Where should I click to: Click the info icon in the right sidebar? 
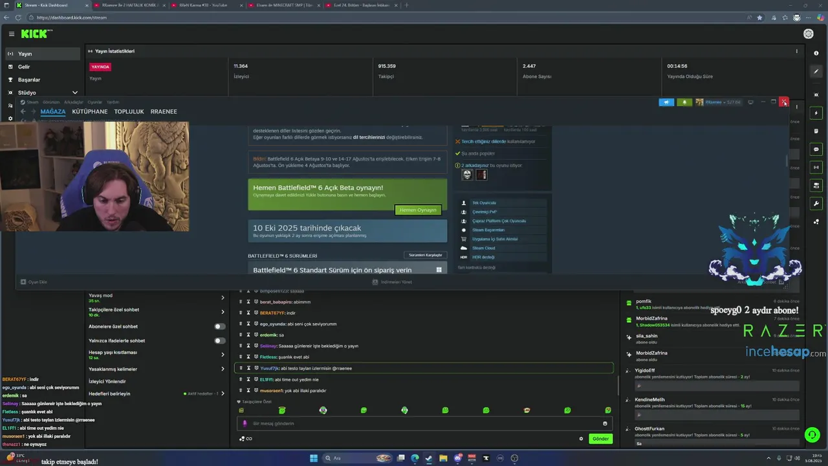coord(816,54)
